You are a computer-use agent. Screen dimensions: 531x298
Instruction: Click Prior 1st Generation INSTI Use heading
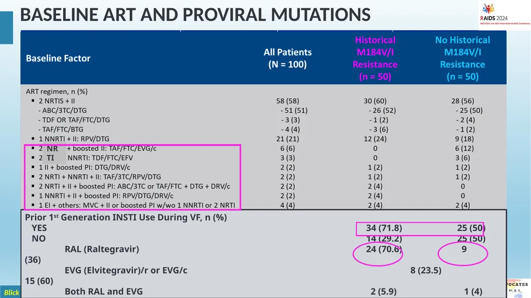[x=126, y=217]
